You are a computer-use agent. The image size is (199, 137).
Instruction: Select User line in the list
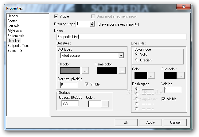pos(14,41)
